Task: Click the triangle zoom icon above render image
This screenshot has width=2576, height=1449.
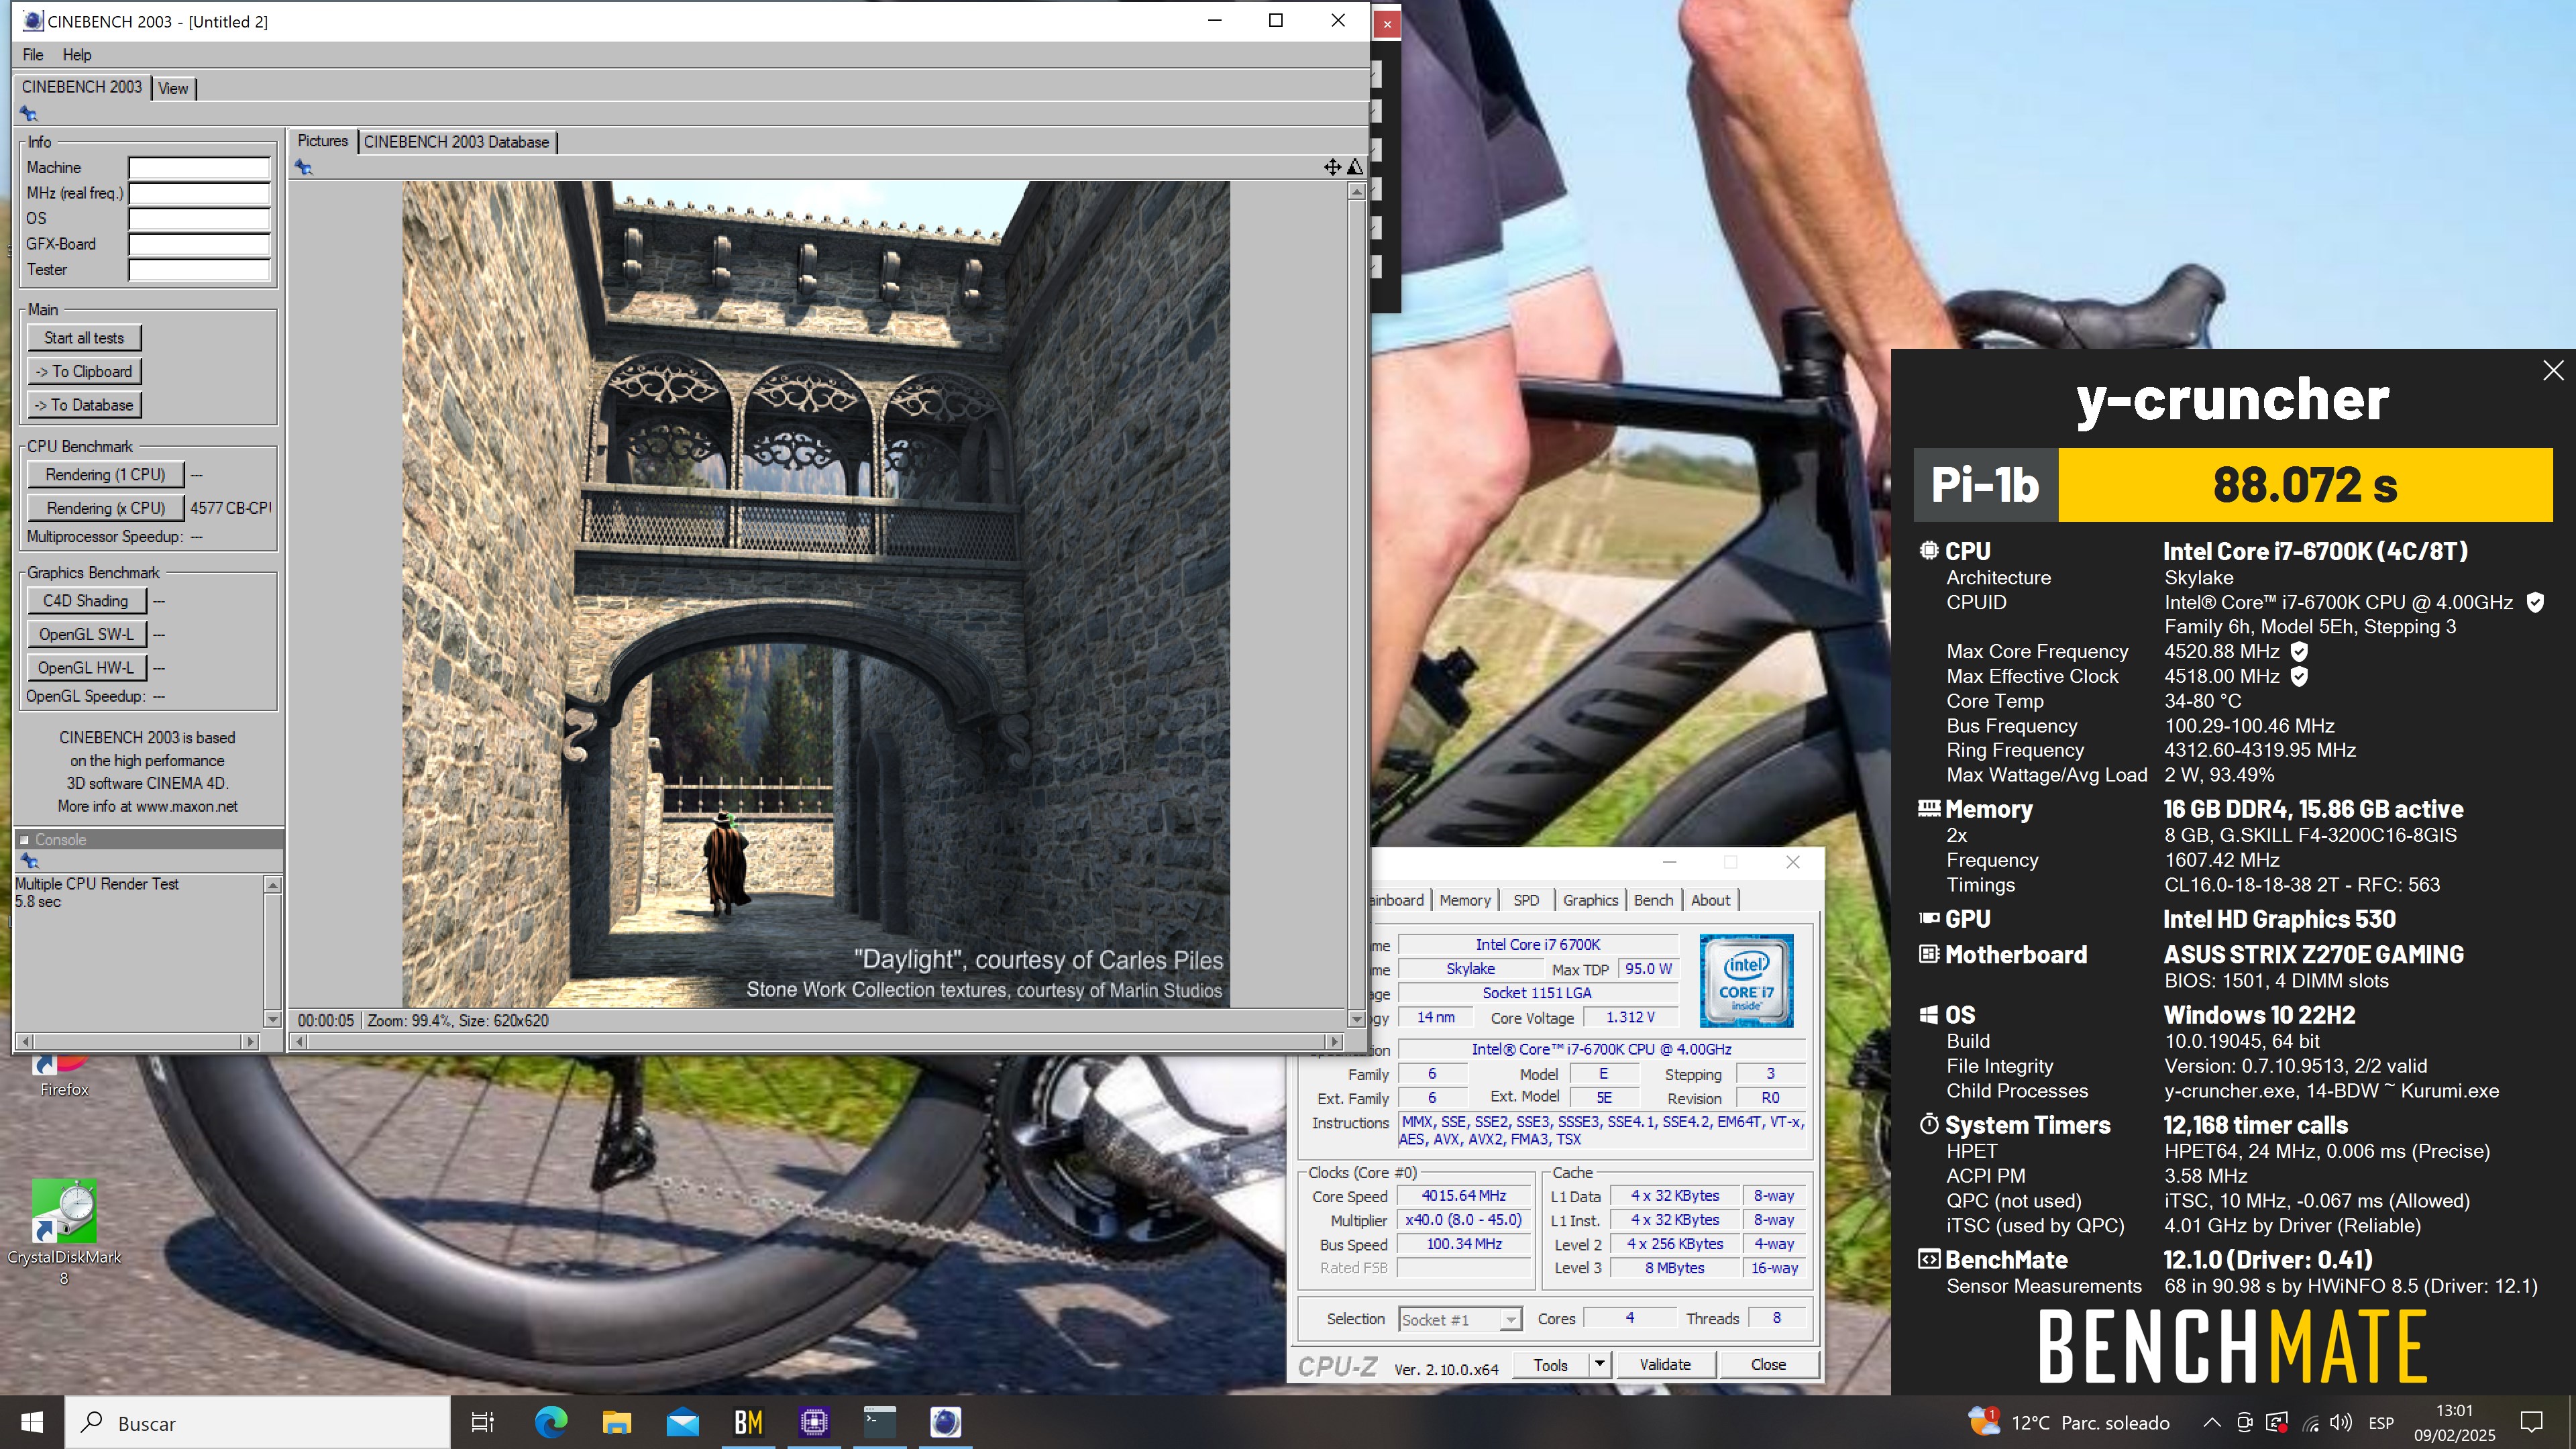Action: coord(1354,167)
